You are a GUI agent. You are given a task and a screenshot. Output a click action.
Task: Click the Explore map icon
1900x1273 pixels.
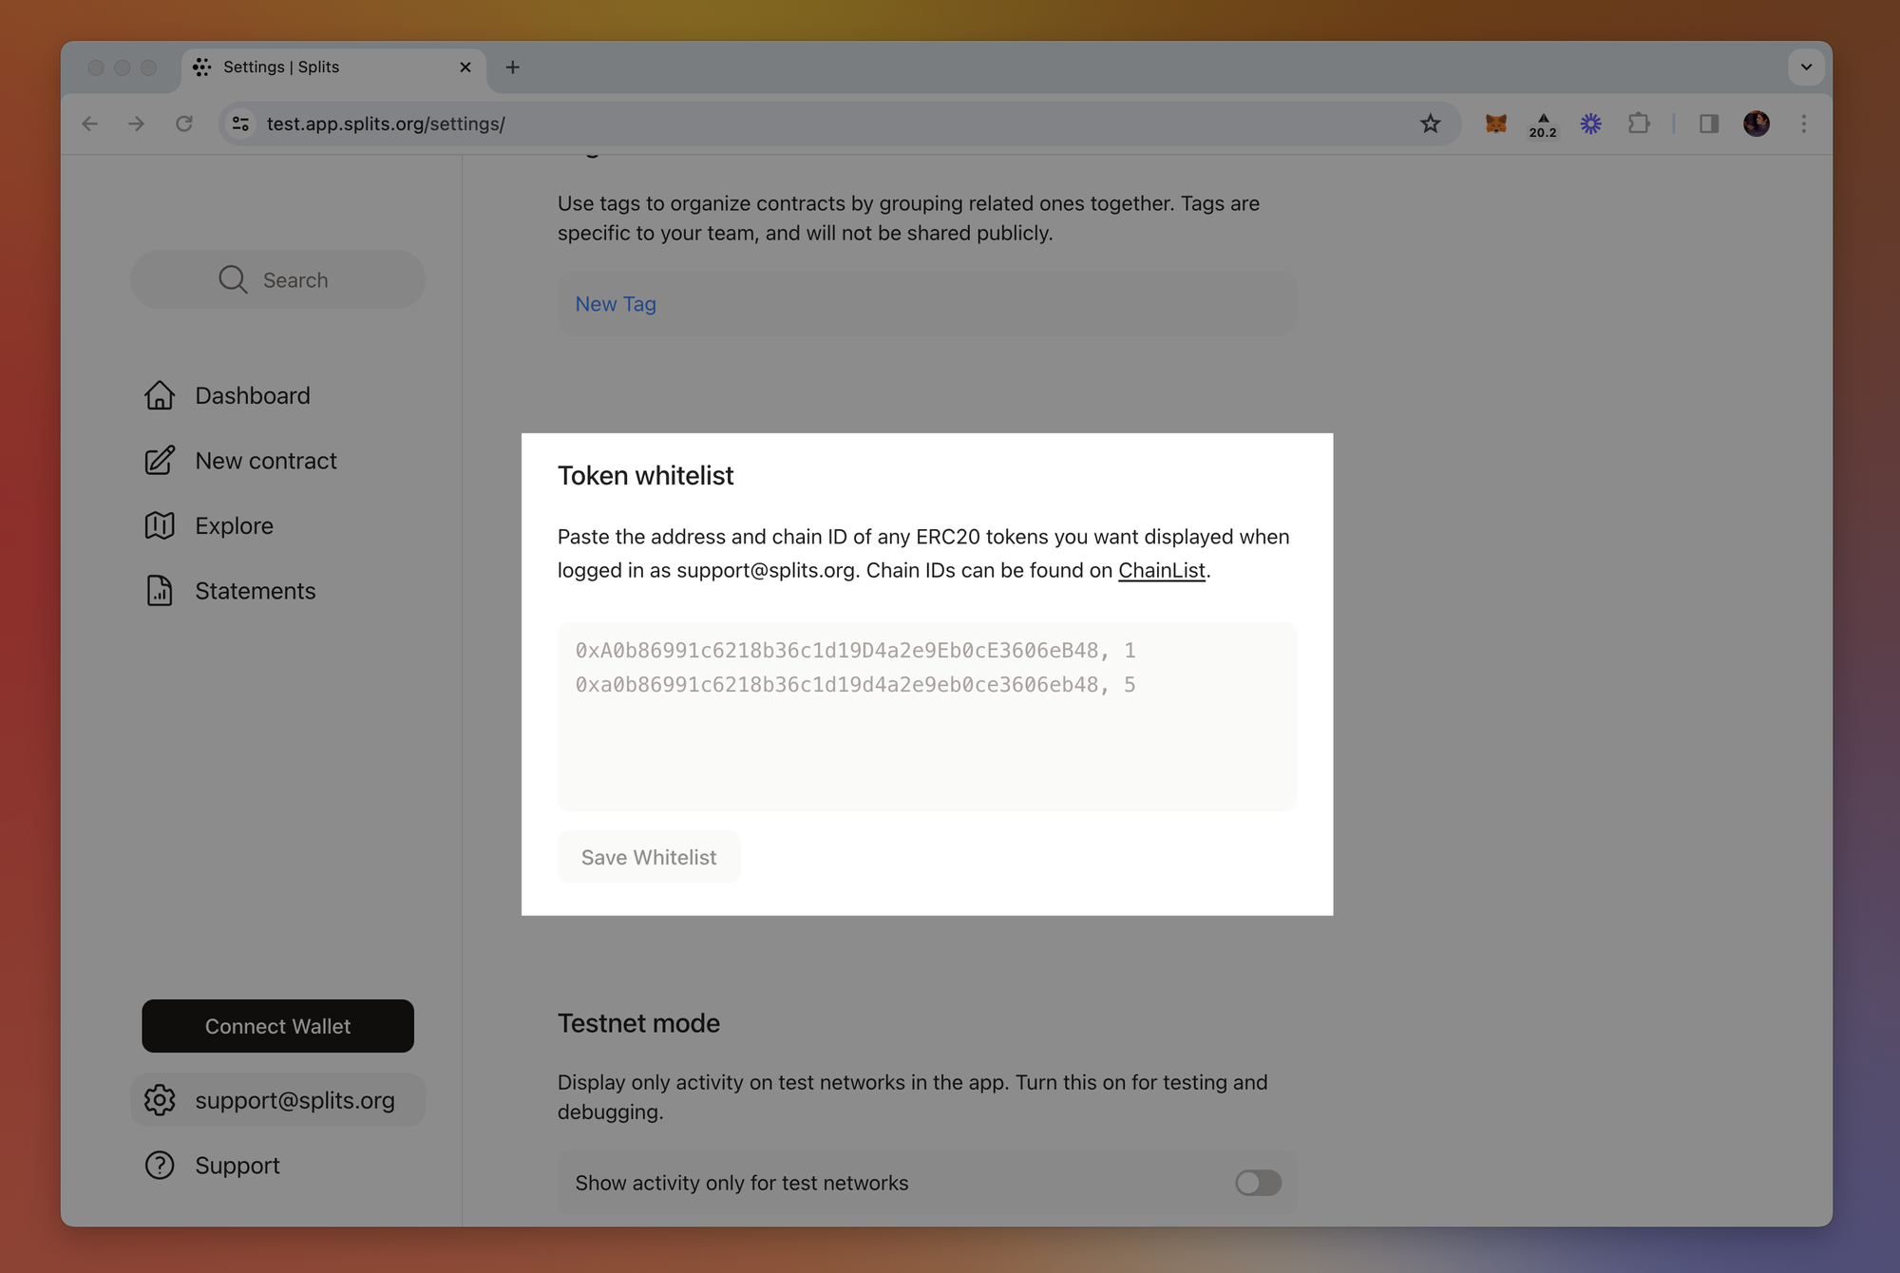point(160,525)
